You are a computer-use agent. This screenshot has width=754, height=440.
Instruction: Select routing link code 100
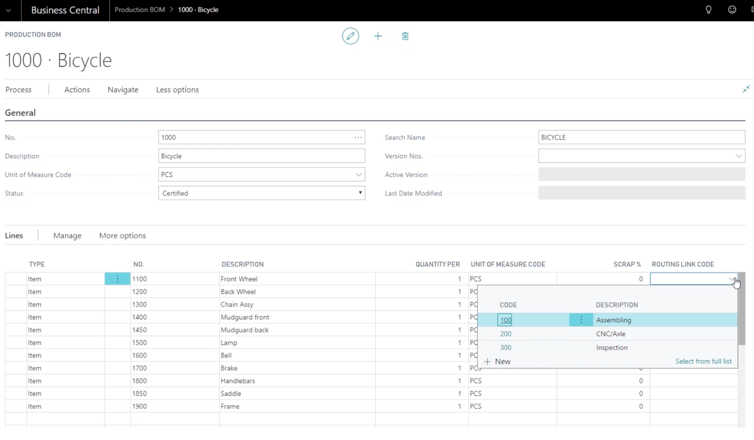click(505, 320)
